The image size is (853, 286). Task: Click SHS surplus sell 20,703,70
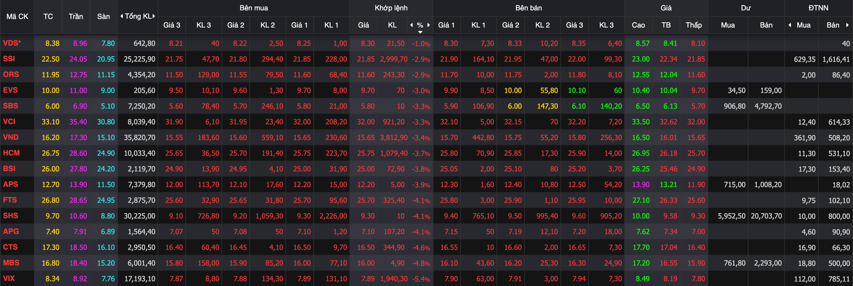click(766, 216)
